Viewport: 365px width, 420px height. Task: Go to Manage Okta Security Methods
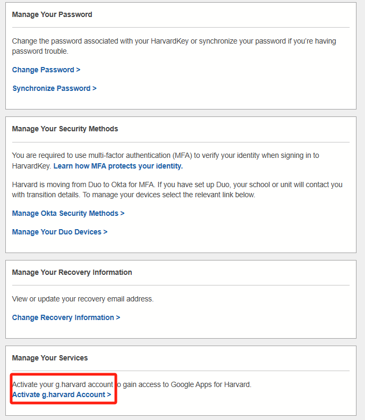click(x=68, y=213)
